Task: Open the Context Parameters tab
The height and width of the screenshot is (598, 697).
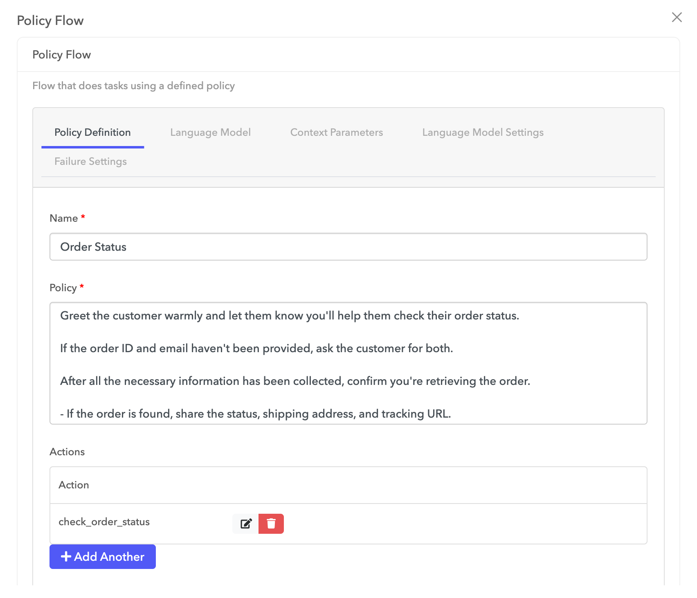Action: [336, 133]
